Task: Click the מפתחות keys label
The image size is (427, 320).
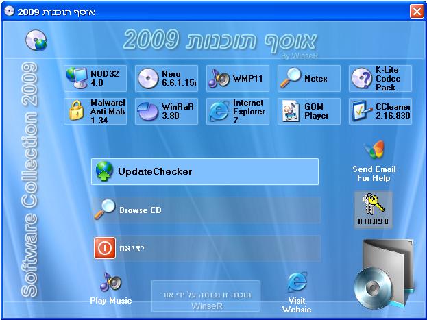Action: (373, 221)
